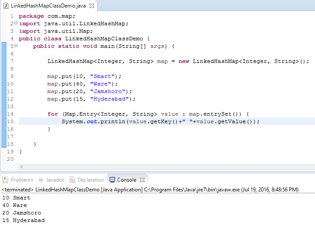This screenshot has height=230, width=315.
Task: Open the Declaration view tab
Action: click(x=87, y=180)
